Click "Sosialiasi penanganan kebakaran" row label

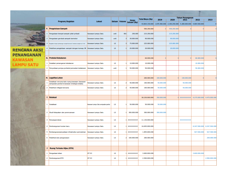61,63
